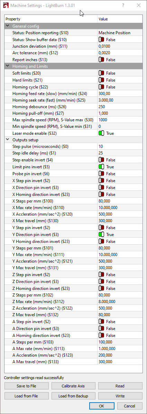This screenshot has height=414, width=147.
Task: Collapse the Homing and Limits section
Action: (x=8, y=66)
